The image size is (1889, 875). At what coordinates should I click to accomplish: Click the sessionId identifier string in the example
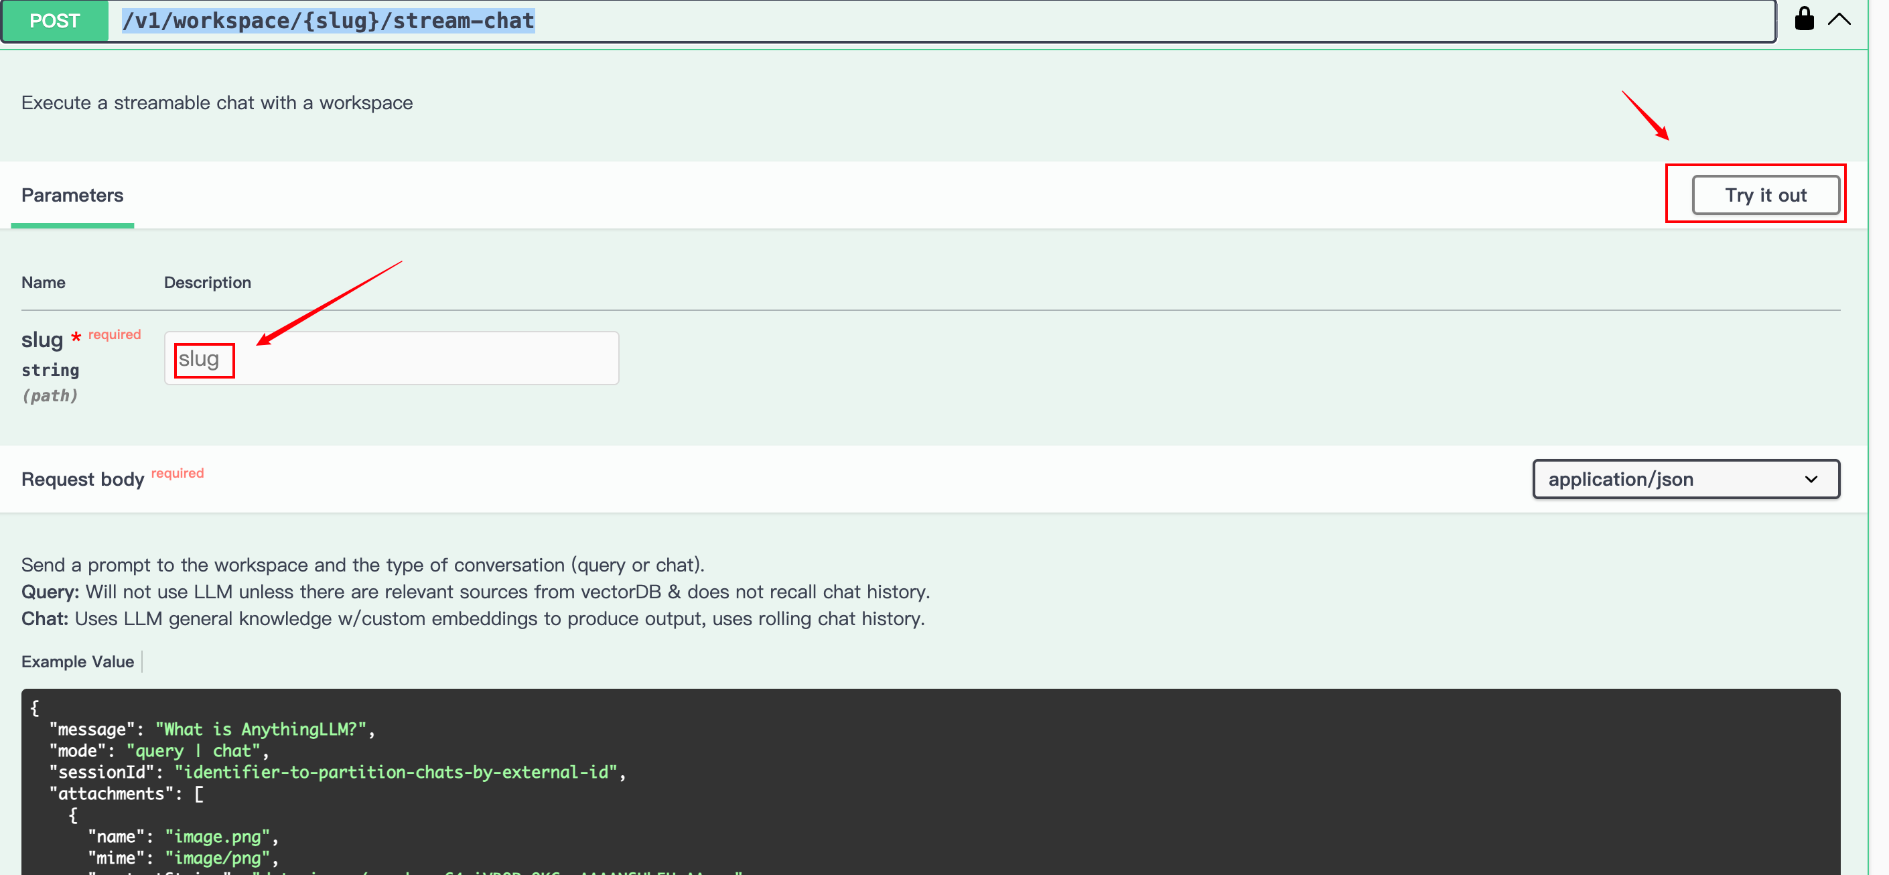tap(395, 772)
